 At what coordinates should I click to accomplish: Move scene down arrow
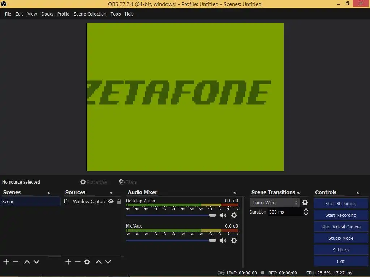36,262
